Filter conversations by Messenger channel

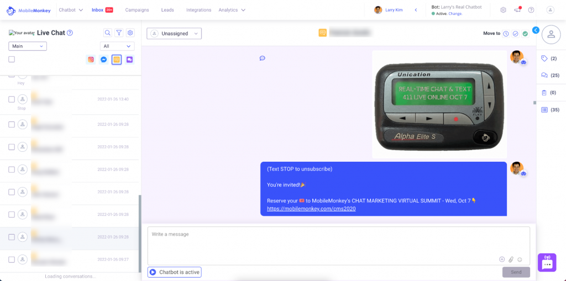click(x=103, y=60)
